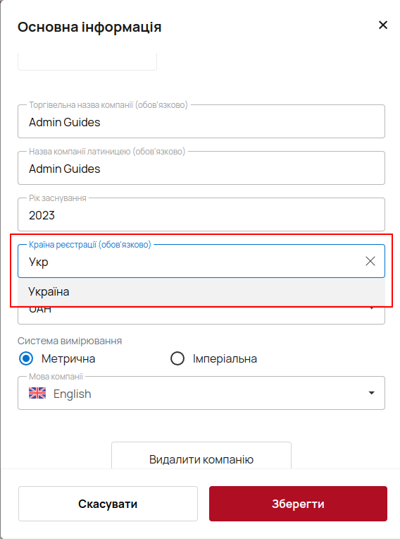Click the Видалити компанію button
The width and height of the screenshot is (400, 539).
pos(201,456)
